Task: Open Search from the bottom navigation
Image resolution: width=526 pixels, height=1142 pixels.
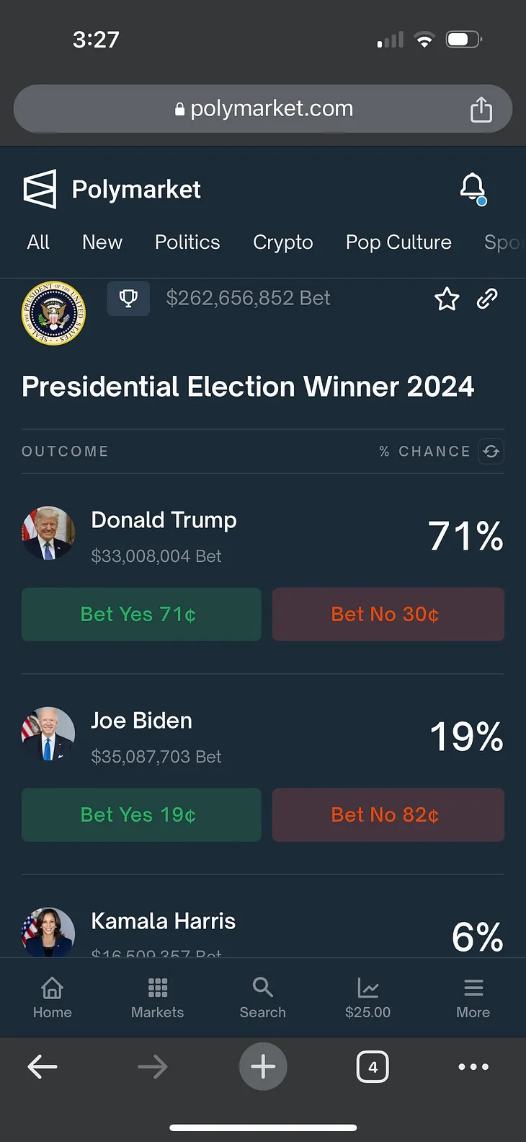Action: 262,997
